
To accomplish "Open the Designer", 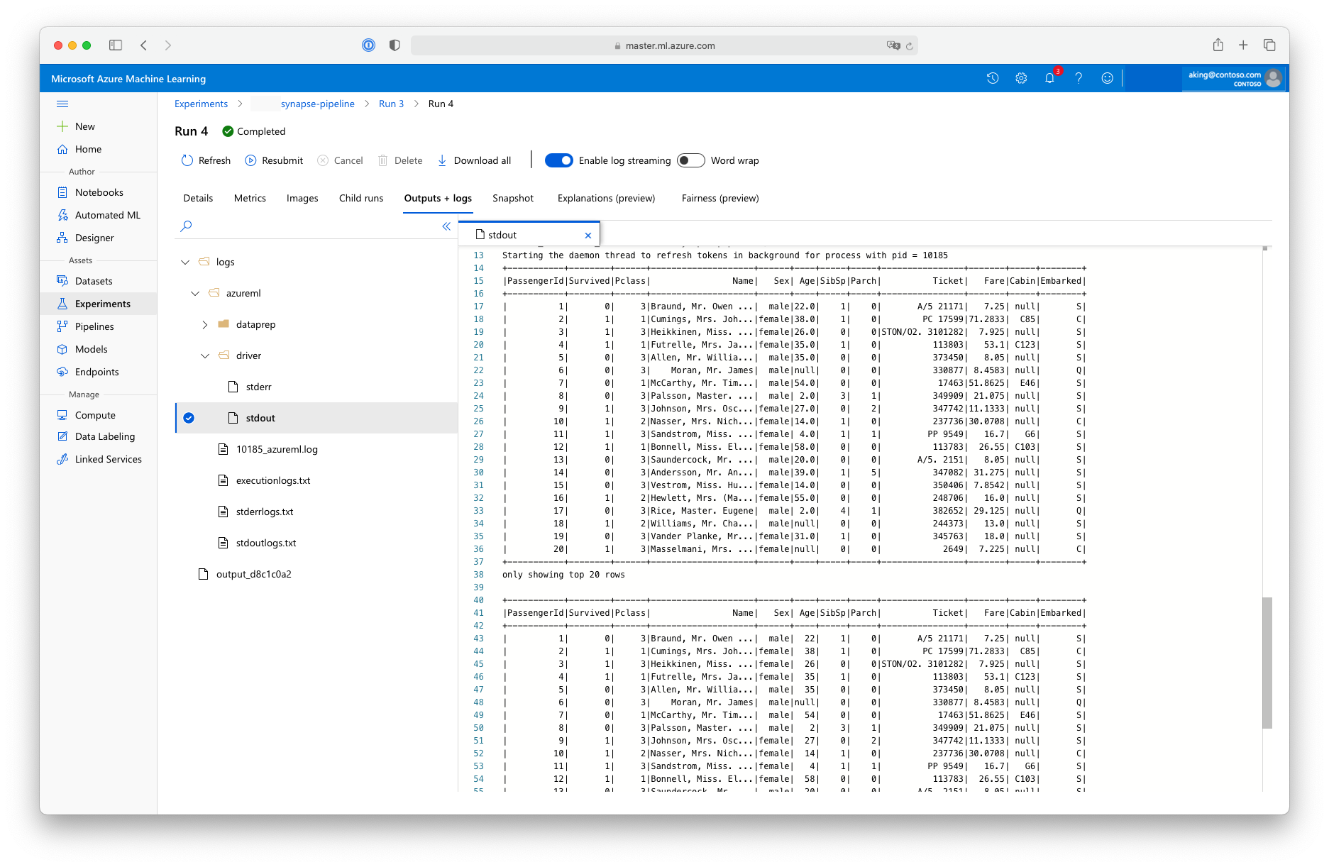I will [x=94, y=238].
